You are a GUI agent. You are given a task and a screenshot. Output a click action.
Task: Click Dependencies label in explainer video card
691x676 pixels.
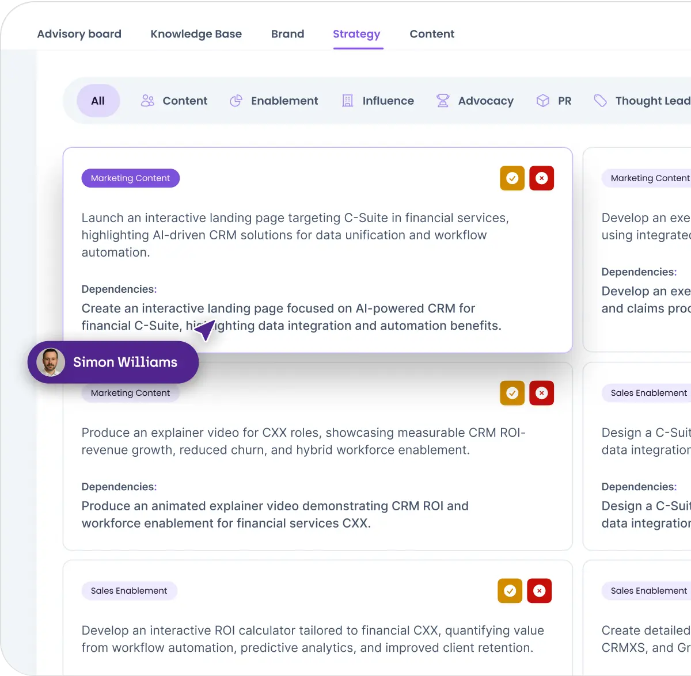[x=119, y=487]
